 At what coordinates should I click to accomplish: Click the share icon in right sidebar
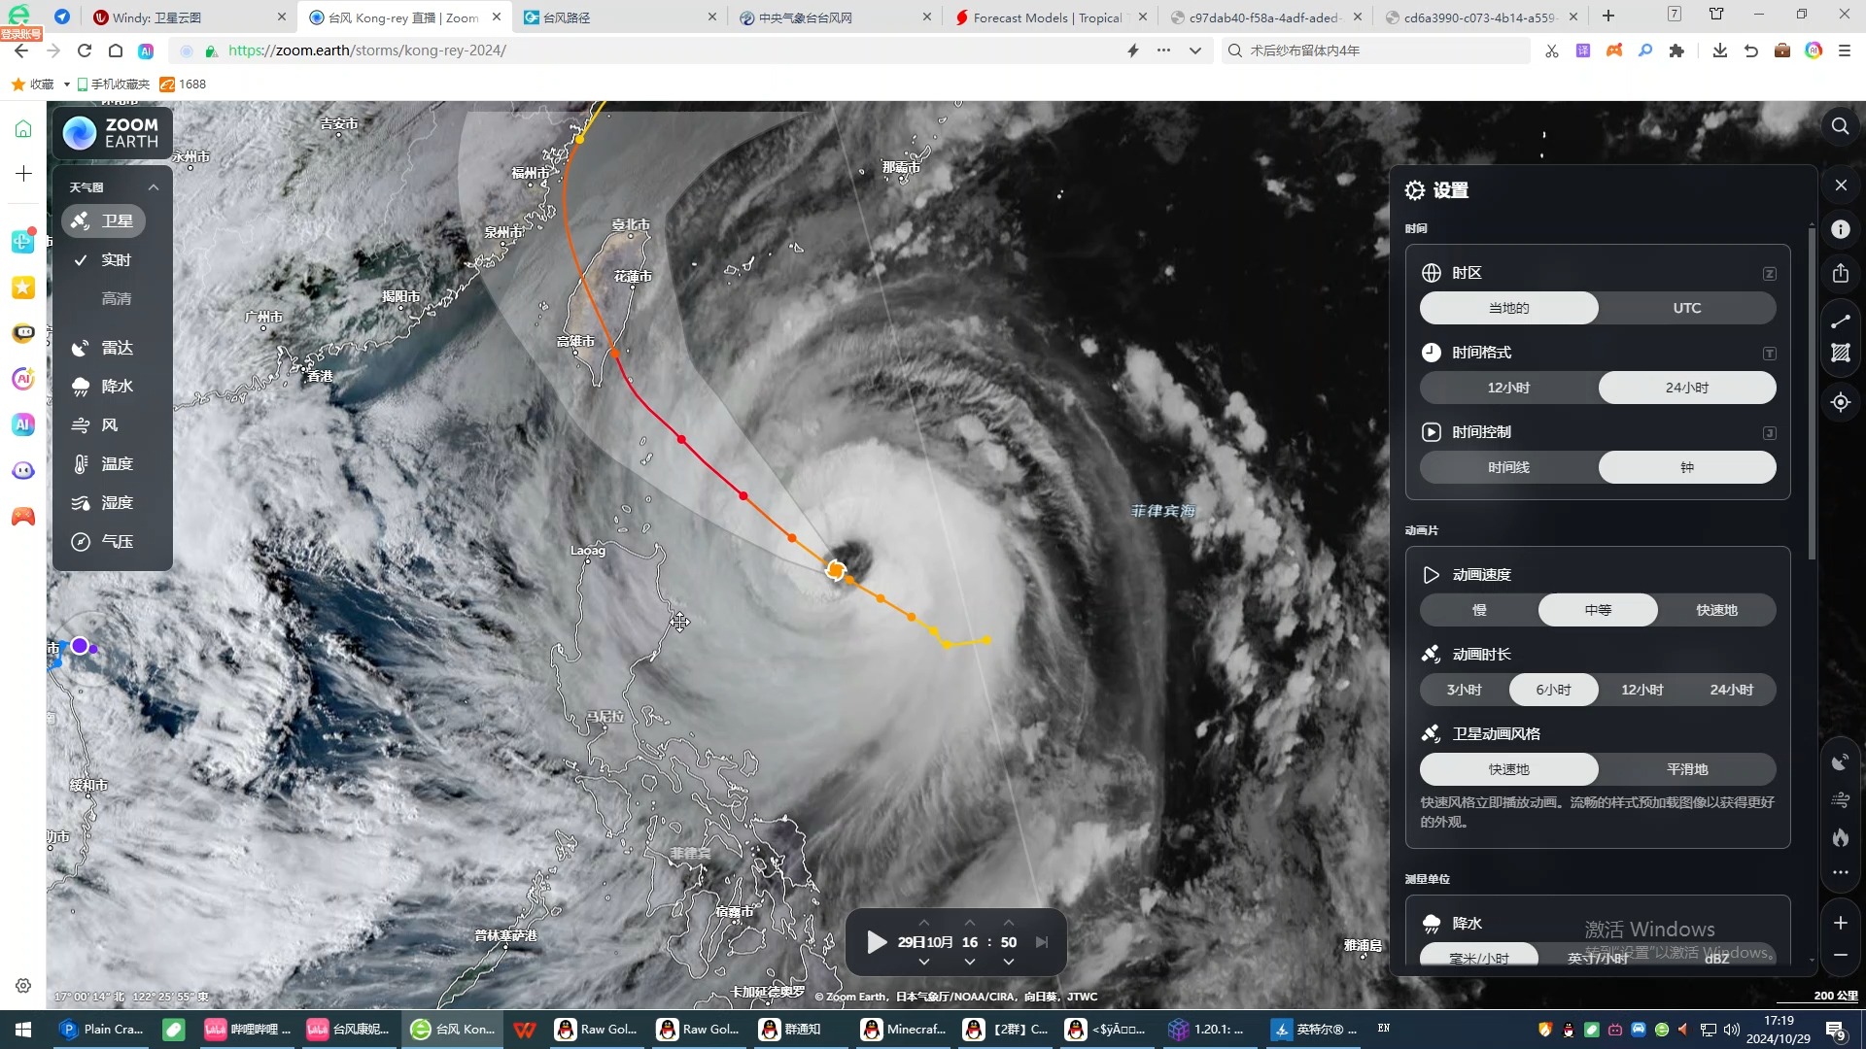(x=1841, y=274)
